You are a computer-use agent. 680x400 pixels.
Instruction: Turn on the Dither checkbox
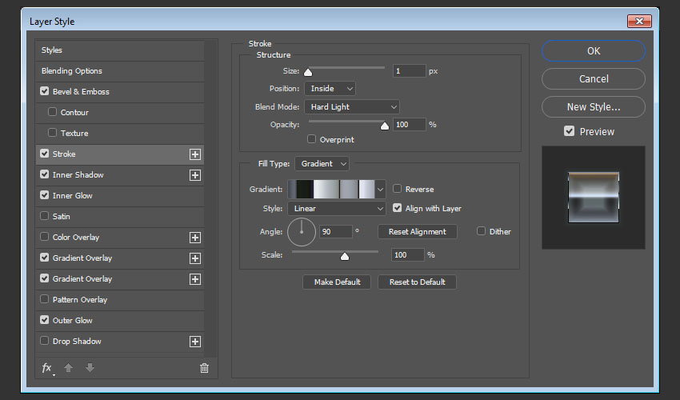pos(481,231)
